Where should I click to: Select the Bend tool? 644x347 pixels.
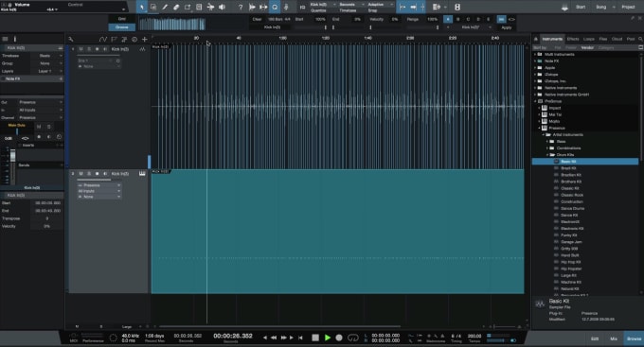point(210,7)
